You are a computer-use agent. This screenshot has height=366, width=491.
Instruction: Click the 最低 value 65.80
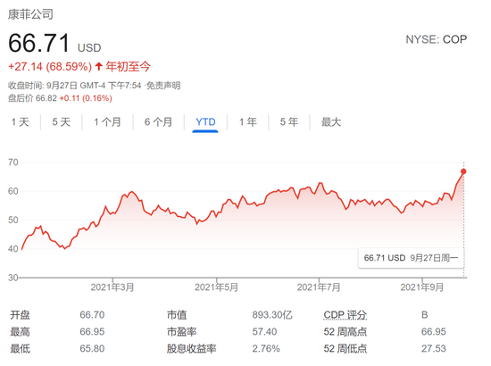coord(92,348)
